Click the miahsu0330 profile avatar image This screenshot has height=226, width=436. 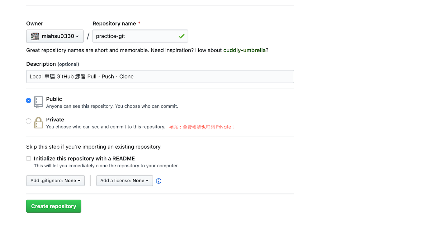click(35, 36)
